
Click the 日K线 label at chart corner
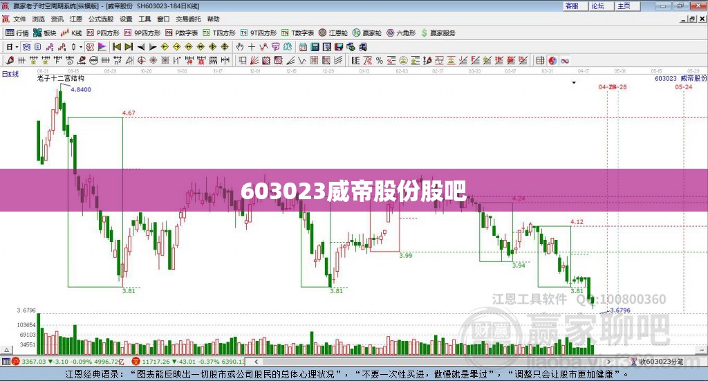(x=10, y=74)
